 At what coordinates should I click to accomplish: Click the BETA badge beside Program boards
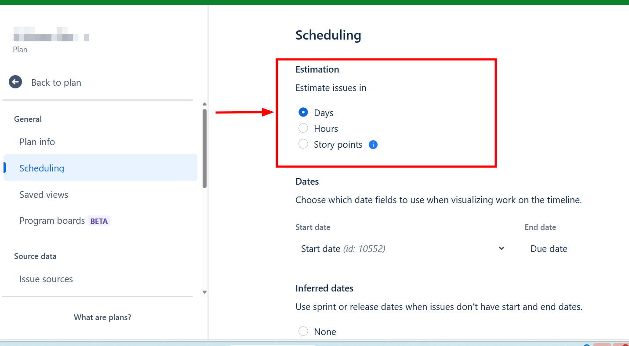[x=99, y=221]
